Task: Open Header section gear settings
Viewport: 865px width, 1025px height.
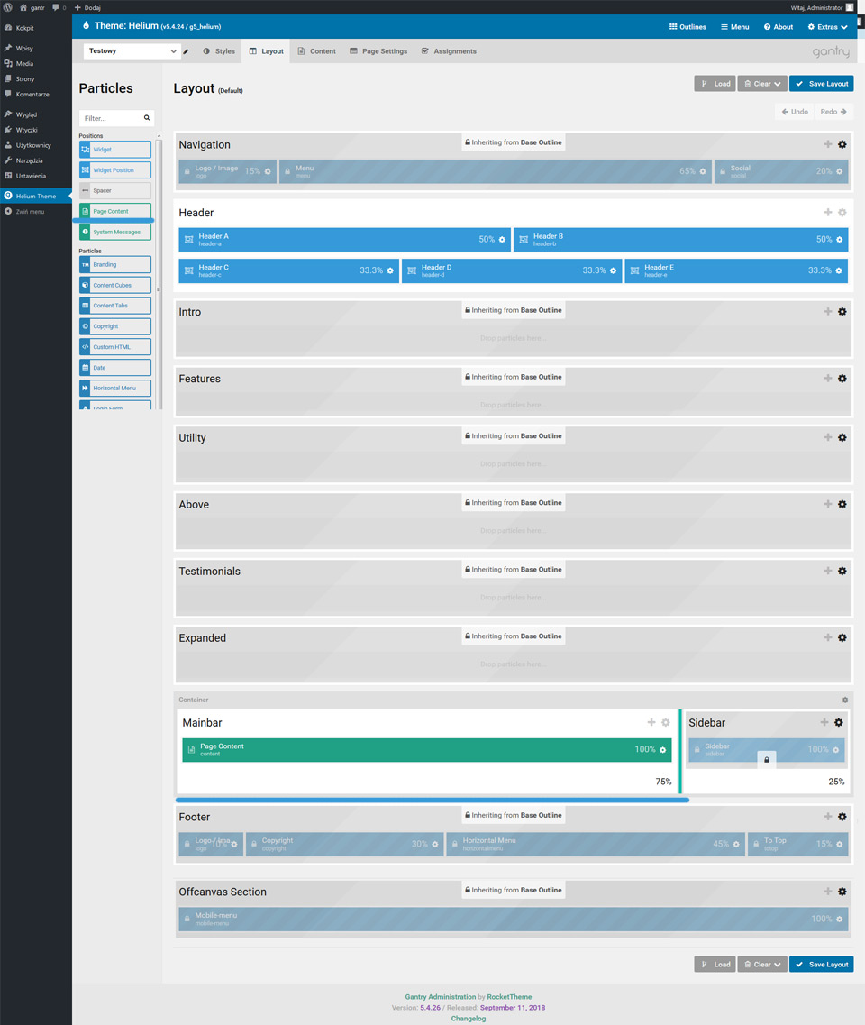Action: [842, 213]
